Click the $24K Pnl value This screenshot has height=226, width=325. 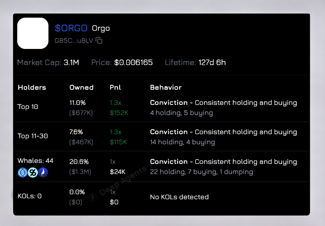pos(118,172)
